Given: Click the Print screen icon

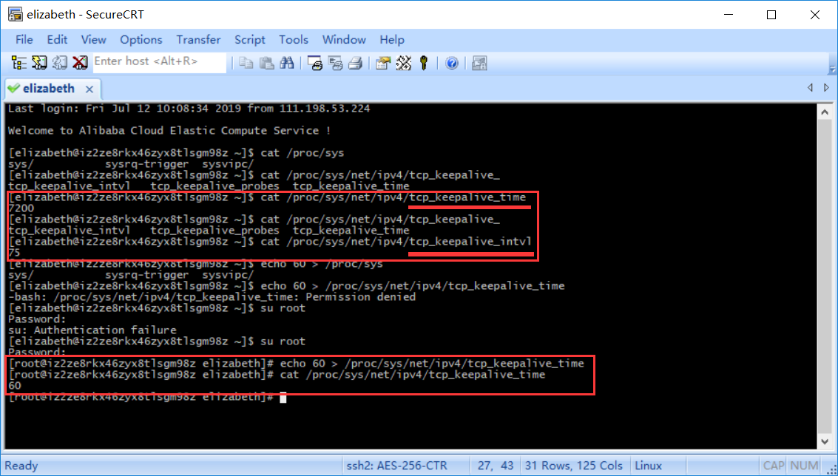Looking at the screenshot, I should click(x=315, y=63).
